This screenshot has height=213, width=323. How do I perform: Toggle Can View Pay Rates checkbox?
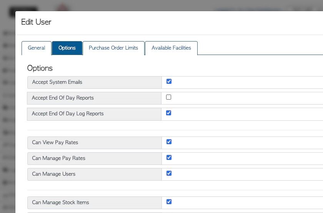pos(169,142)
